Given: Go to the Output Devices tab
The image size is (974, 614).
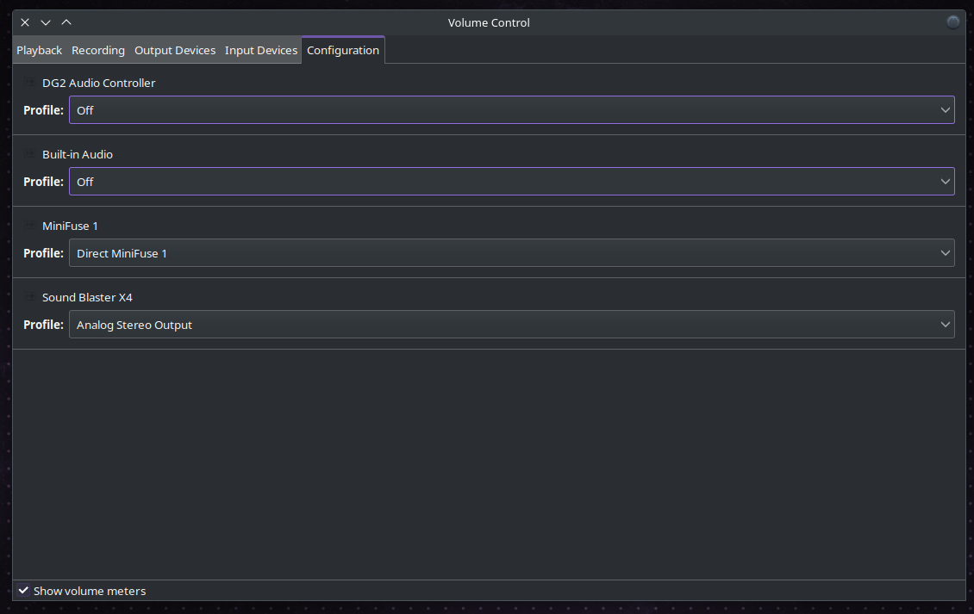Looking at the screenshot, I should click(x=175, y=50).
